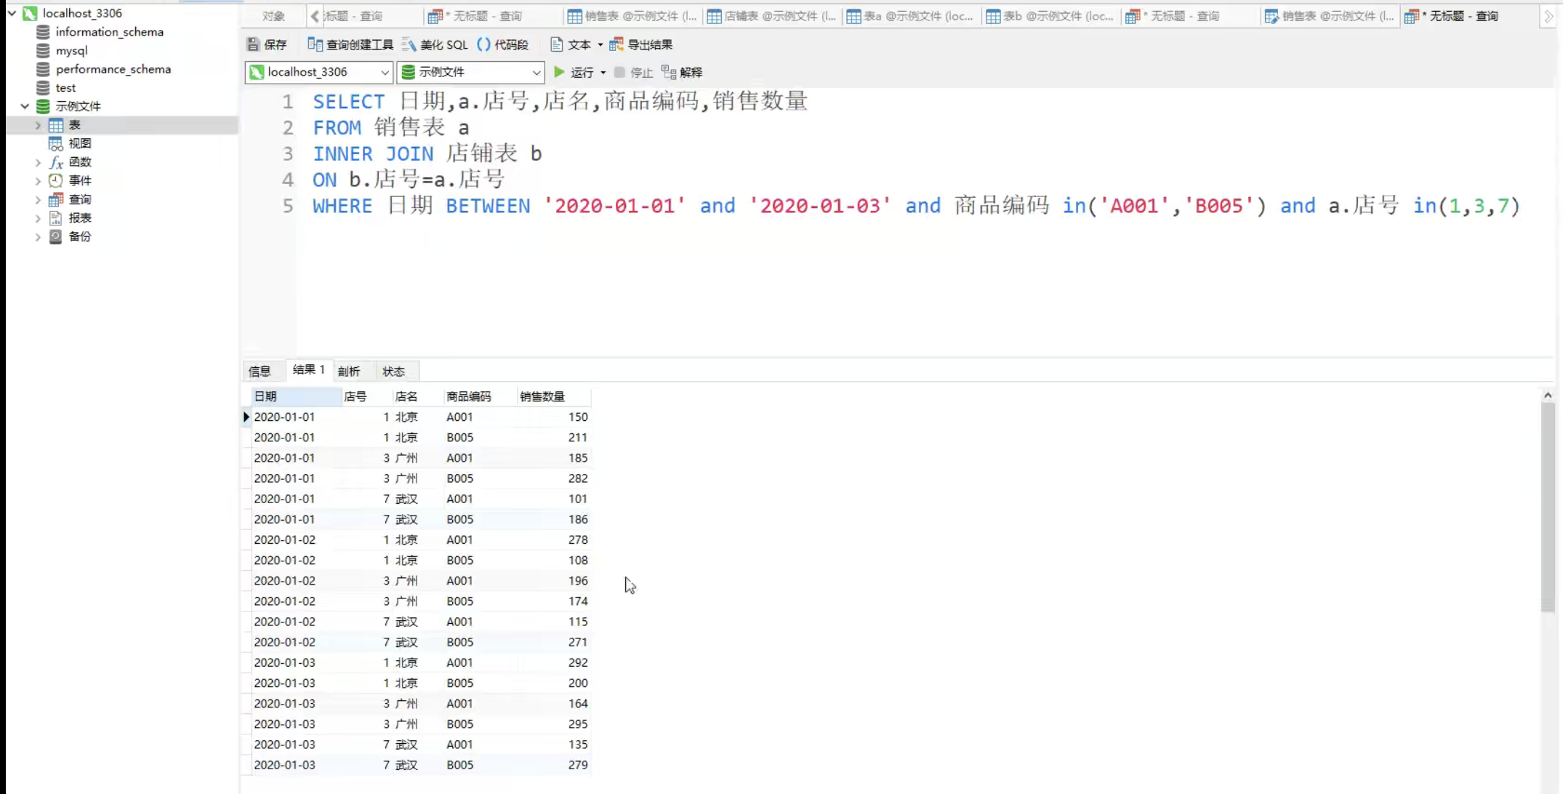Select the information_schema database
This screenshot has height=794, width=1563.
coord(109,32)
